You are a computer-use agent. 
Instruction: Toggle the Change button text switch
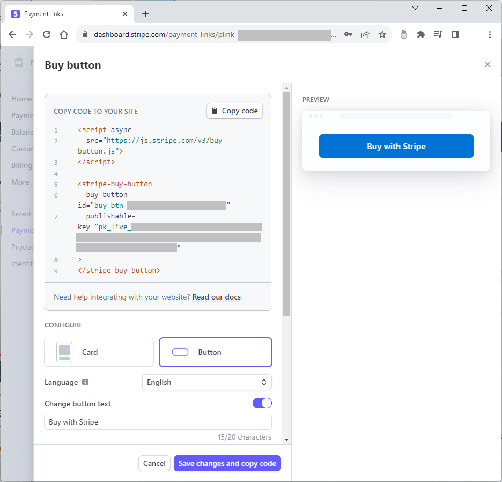coord(262,403)
